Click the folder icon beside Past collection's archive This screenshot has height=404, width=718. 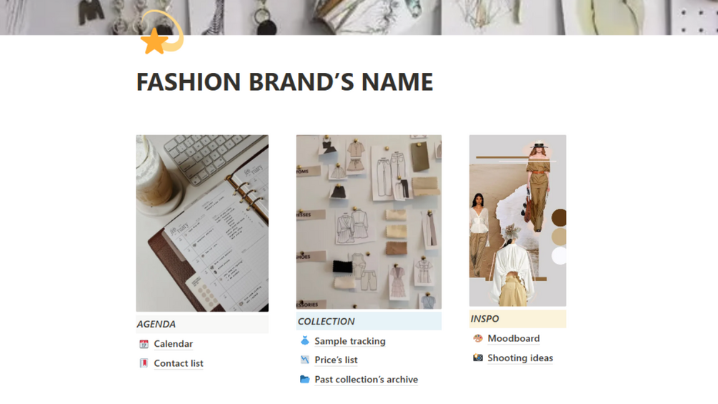304,379
